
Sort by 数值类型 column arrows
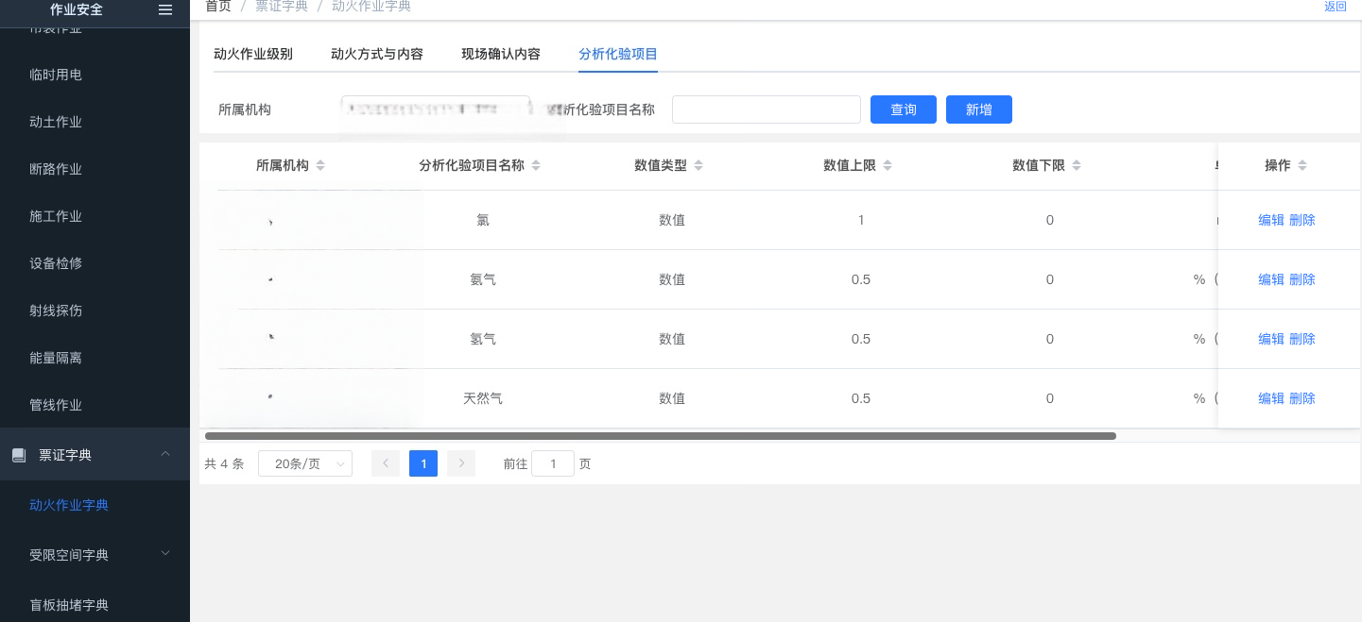[x=698, y=166]
